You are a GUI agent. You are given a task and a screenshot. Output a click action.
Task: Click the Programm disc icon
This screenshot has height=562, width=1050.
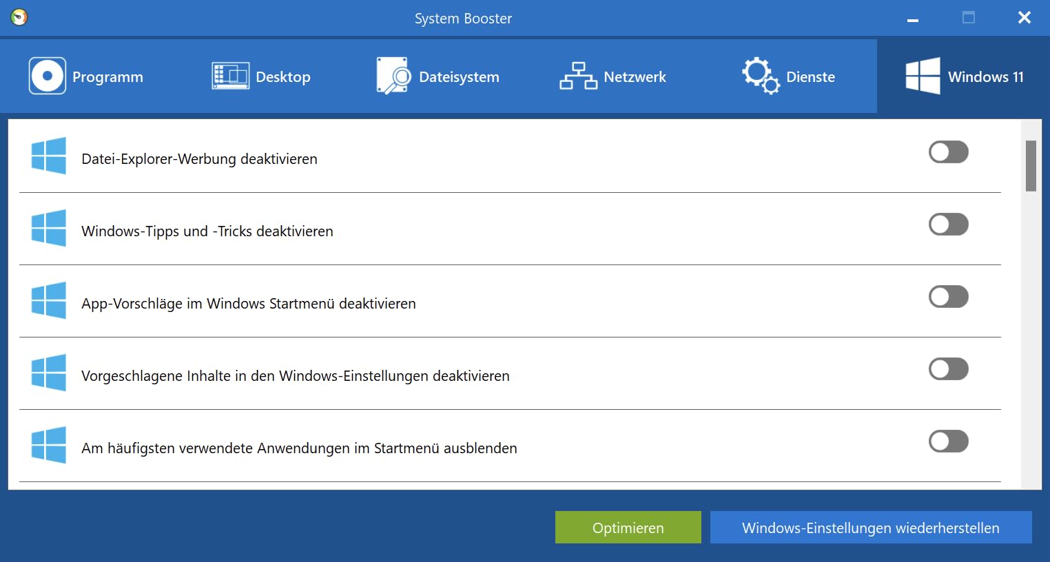click(48, 76)
